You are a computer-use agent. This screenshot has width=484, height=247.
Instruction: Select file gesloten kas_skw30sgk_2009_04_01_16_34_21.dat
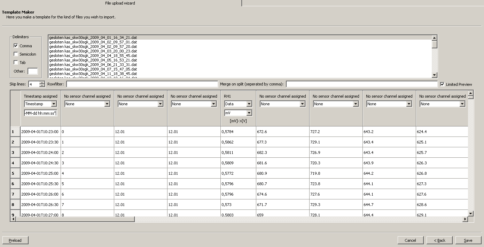240,38
